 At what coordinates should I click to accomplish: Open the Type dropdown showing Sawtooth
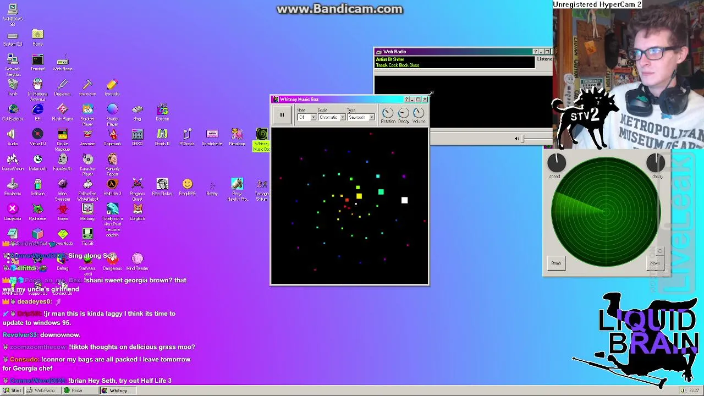(361, 117)
